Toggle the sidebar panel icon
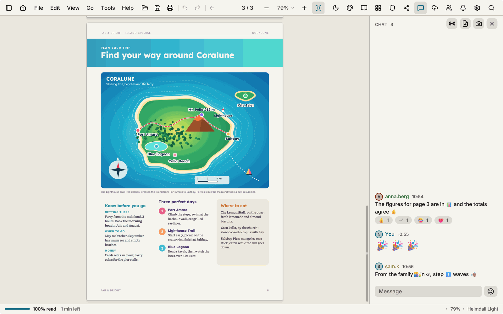 [x=9, y=8]
